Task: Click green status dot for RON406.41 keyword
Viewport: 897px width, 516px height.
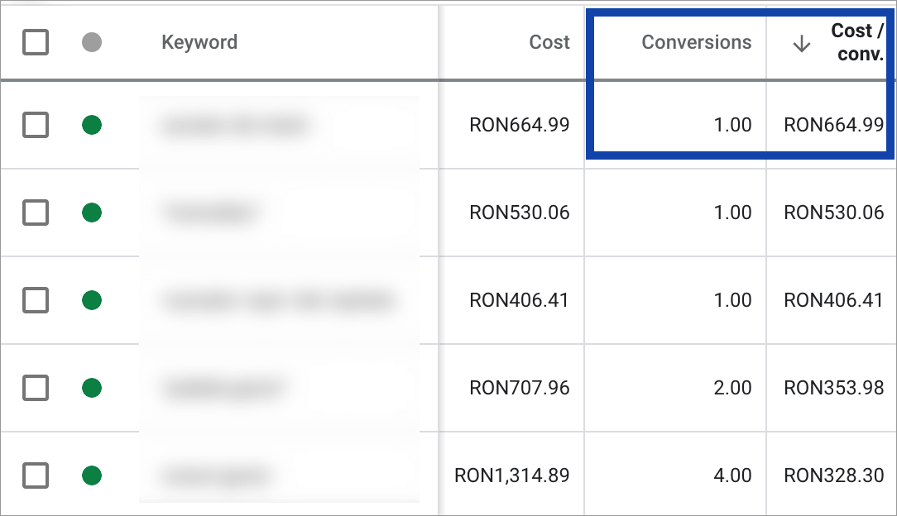Action: tap(92, 300)
